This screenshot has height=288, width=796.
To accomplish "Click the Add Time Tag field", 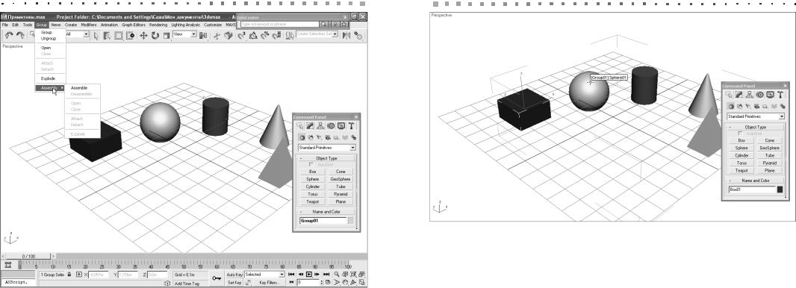I will (191, 284).
